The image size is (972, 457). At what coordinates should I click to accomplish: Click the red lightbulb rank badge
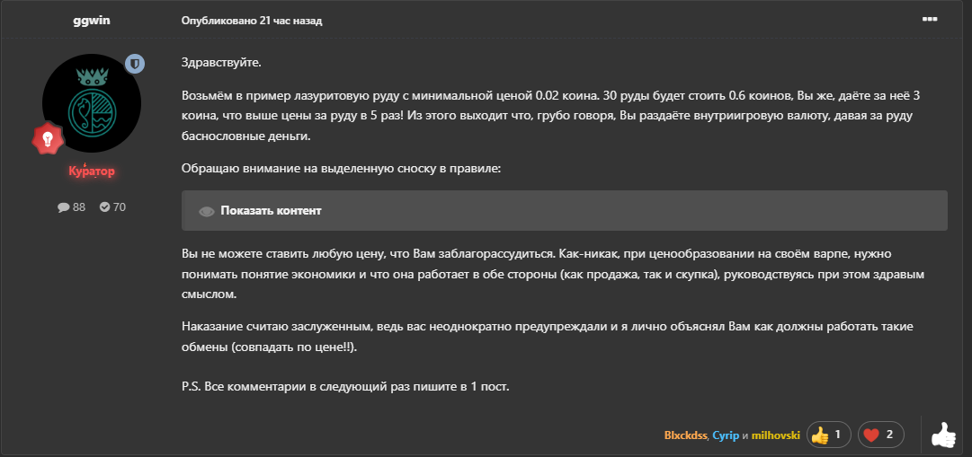coord(48,138)
